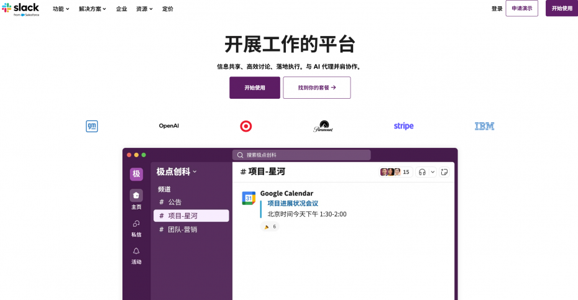Click 开始使用 button in top header
The image size is (578, 300).
tap(562, 9)
